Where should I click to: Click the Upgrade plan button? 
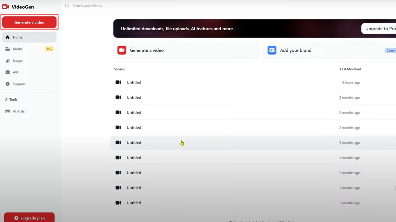(x=29, y=218)
